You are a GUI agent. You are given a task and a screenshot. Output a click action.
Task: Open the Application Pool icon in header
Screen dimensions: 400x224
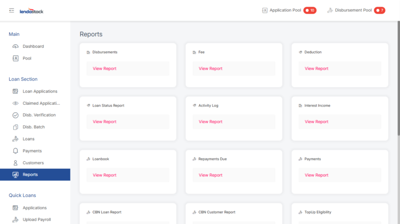pyautogui.click(x=265, y=11)
